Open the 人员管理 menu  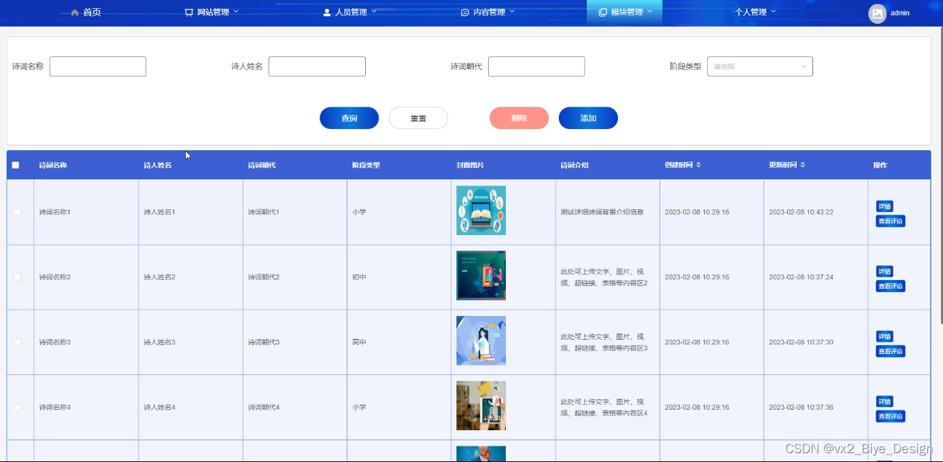[349, 12]
